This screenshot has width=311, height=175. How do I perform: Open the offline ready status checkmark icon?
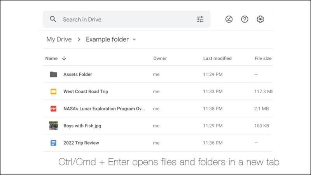pos(229,19)
